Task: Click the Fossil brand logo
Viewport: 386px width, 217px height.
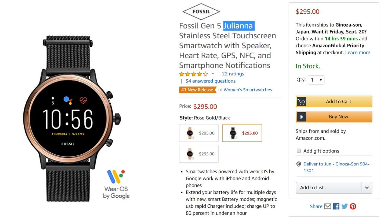Action: coord(201,12)
